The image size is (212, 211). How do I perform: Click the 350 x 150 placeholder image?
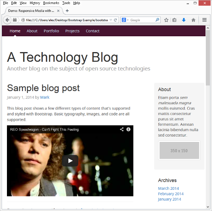click(179, 150)
